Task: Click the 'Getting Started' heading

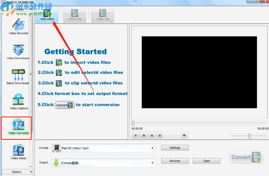Action: (76, 52)
